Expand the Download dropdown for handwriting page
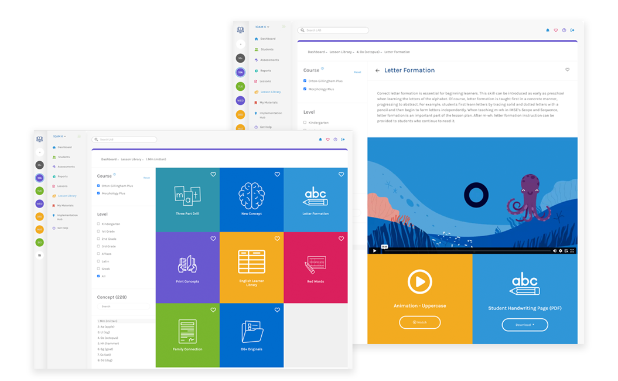 (525, 325)
